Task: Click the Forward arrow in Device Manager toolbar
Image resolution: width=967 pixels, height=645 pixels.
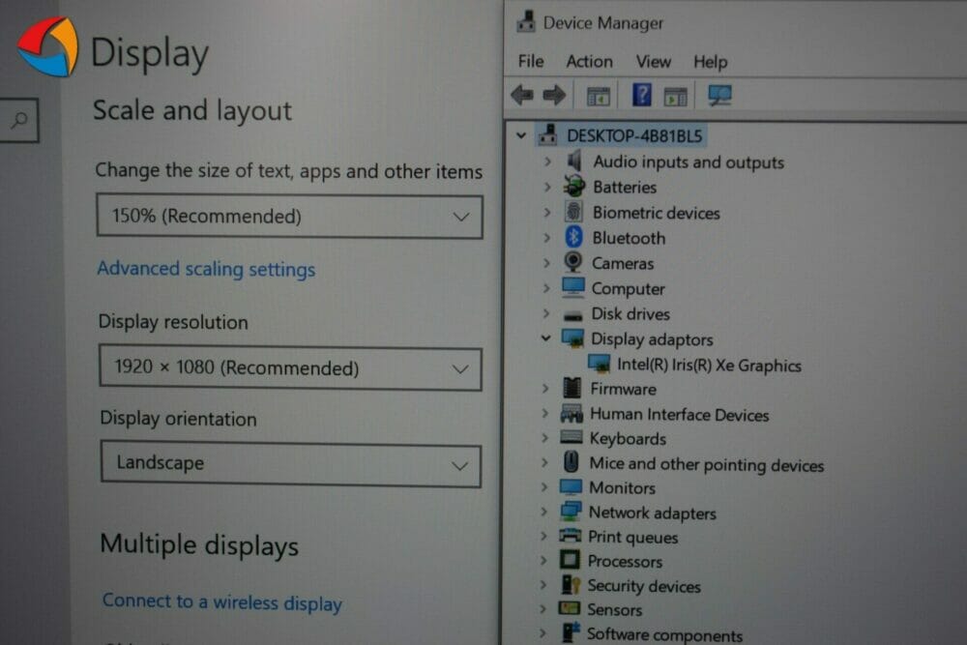Action: [x=554, y=95]
